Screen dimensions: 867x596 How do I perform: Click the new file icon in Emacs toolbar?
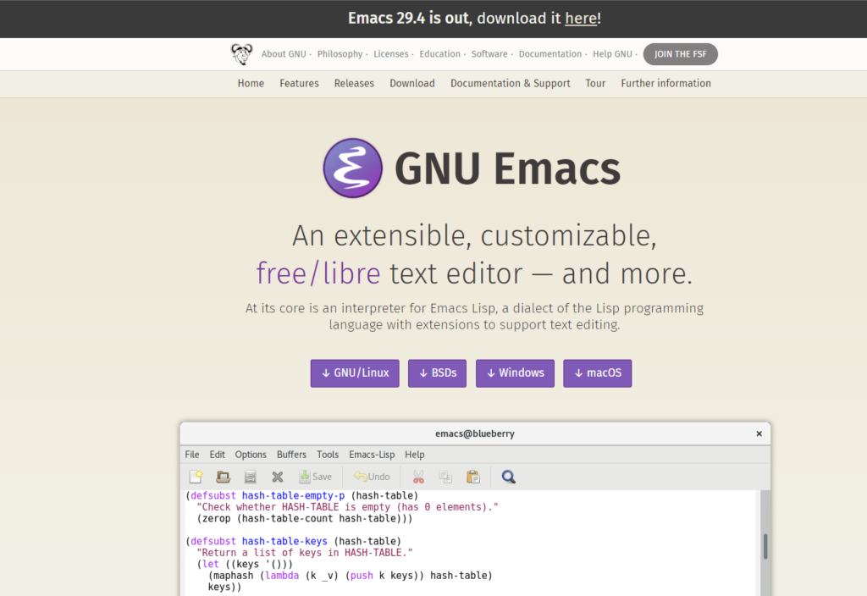point(196,477)
